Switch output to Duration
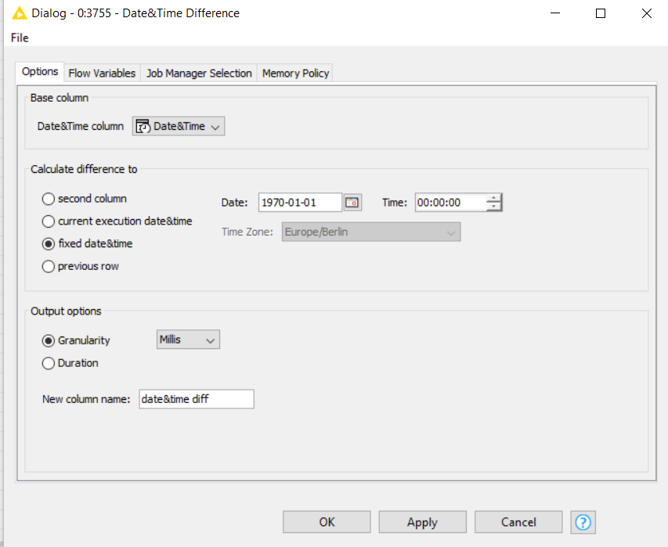The width and height of the screenshot is (668, 547). pyautogui.click(x=48, y=362)
